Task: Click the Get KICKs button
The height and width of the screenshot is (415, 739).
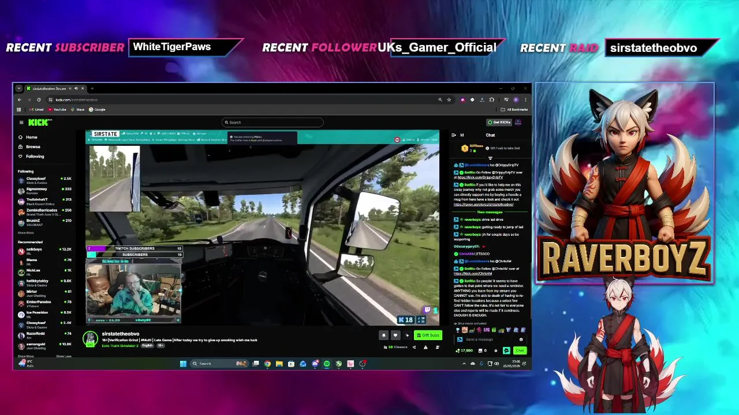Action: tap(499, 122)
